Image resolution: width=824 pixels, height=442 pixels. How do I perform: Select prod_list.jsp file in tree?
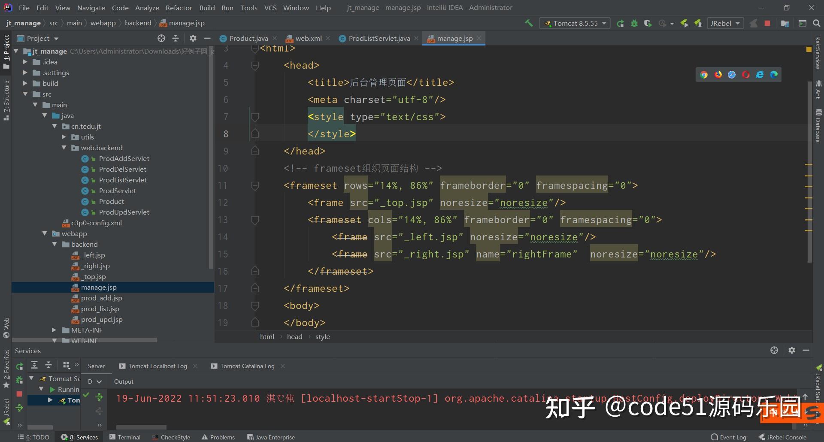click(100, 309)
